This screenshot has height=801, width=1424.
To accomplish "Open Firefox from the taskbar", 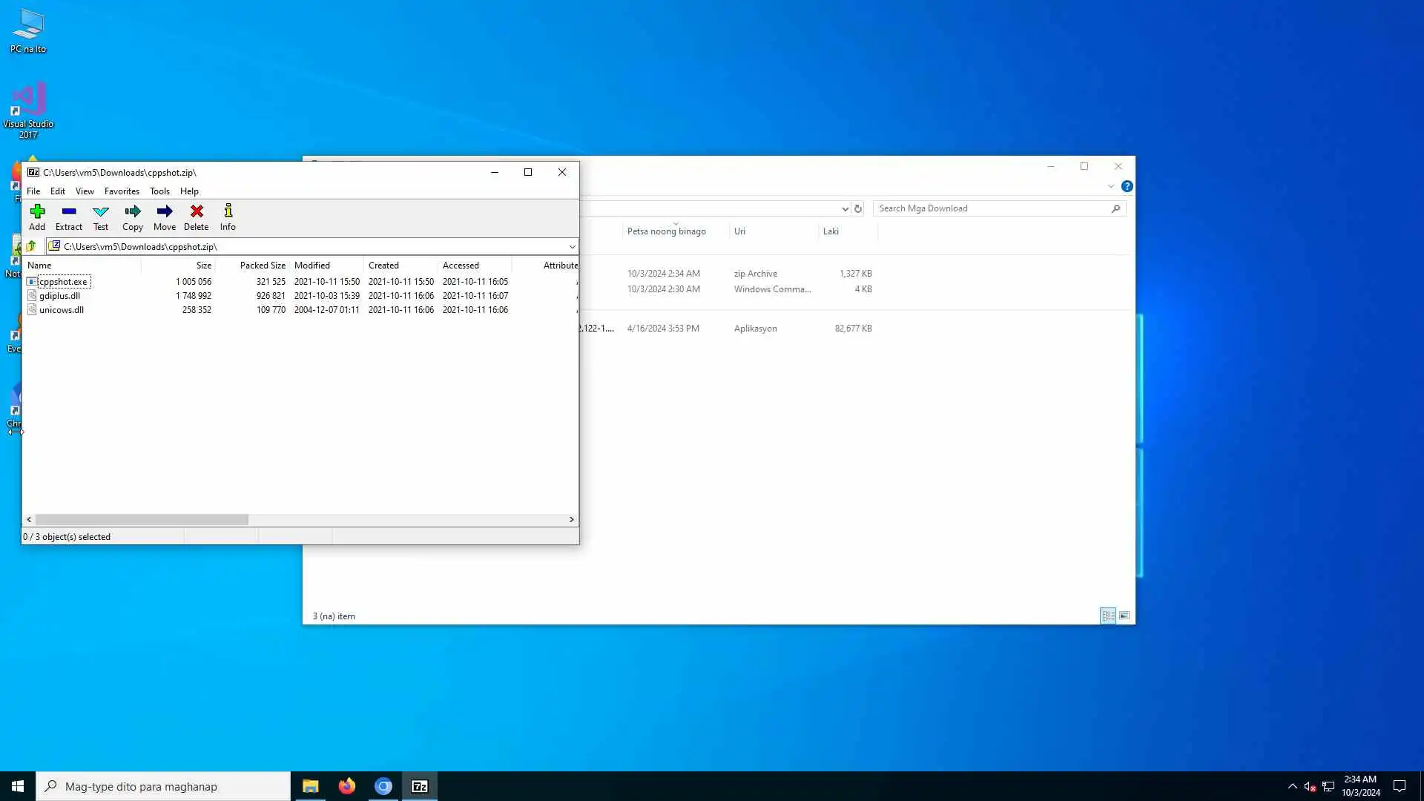I will [346, 786].
